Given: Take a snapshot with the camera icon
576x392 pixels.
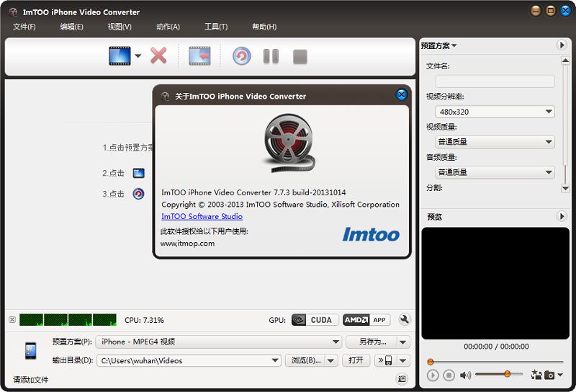Looking at the screenshot, I should [x=549, y=375].
